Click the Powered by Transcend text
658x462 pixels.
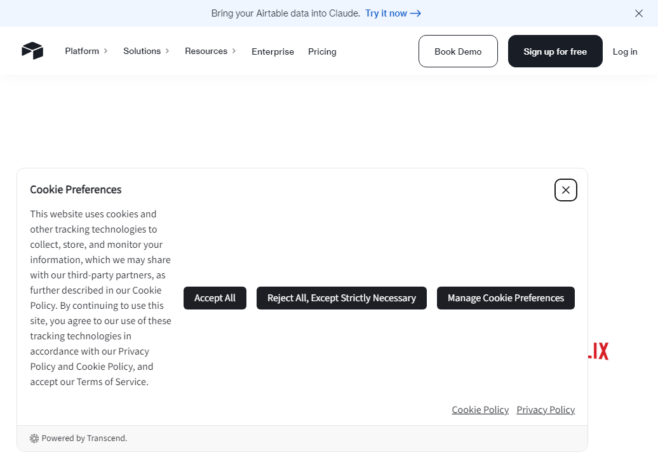(x=84, y=438)
